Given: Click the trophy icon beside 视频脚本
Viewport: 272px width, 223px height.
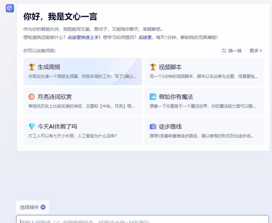Looking at the screenshot, I should (153, 67).
